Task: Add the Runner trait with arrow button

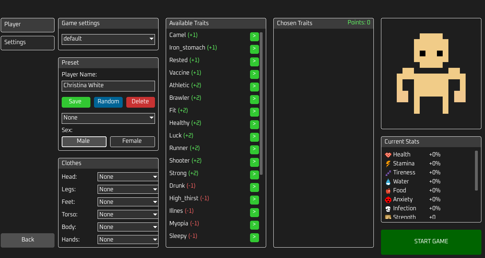Action: pyautogui.click(x=254, y=149)
